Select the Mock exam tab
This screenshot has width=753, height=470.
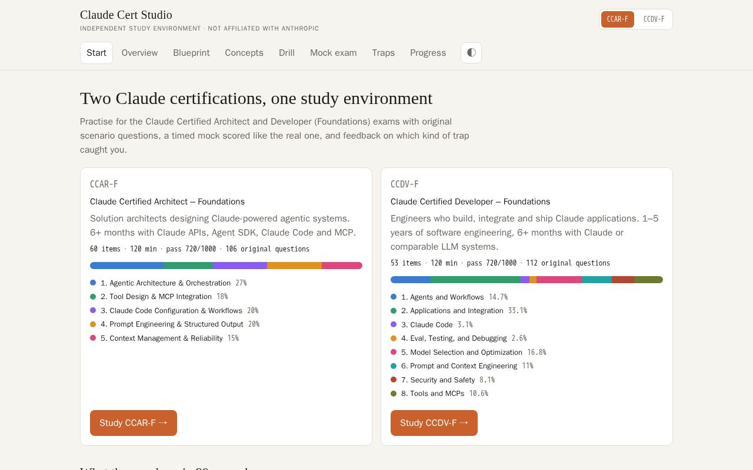(x=334, y=53)
